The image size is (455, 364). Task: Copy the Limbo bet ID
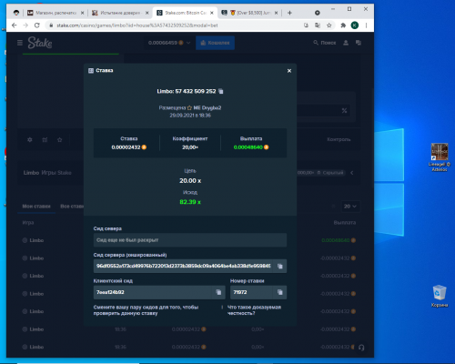(221, 91)
